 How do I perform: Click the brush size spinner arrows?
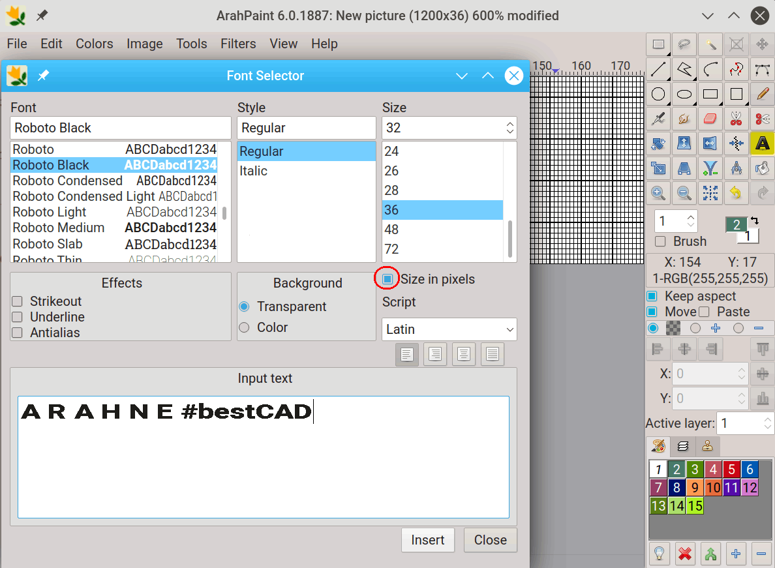[691, 221]
